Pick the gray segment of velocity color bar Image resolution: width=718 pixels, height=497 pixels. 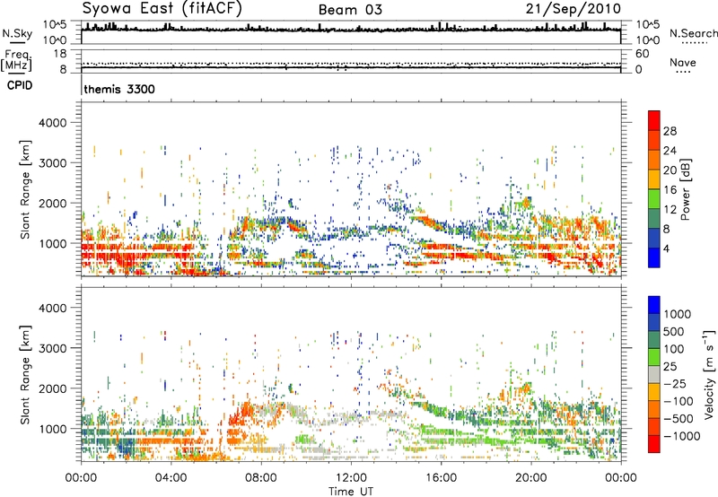coord(654,374)
